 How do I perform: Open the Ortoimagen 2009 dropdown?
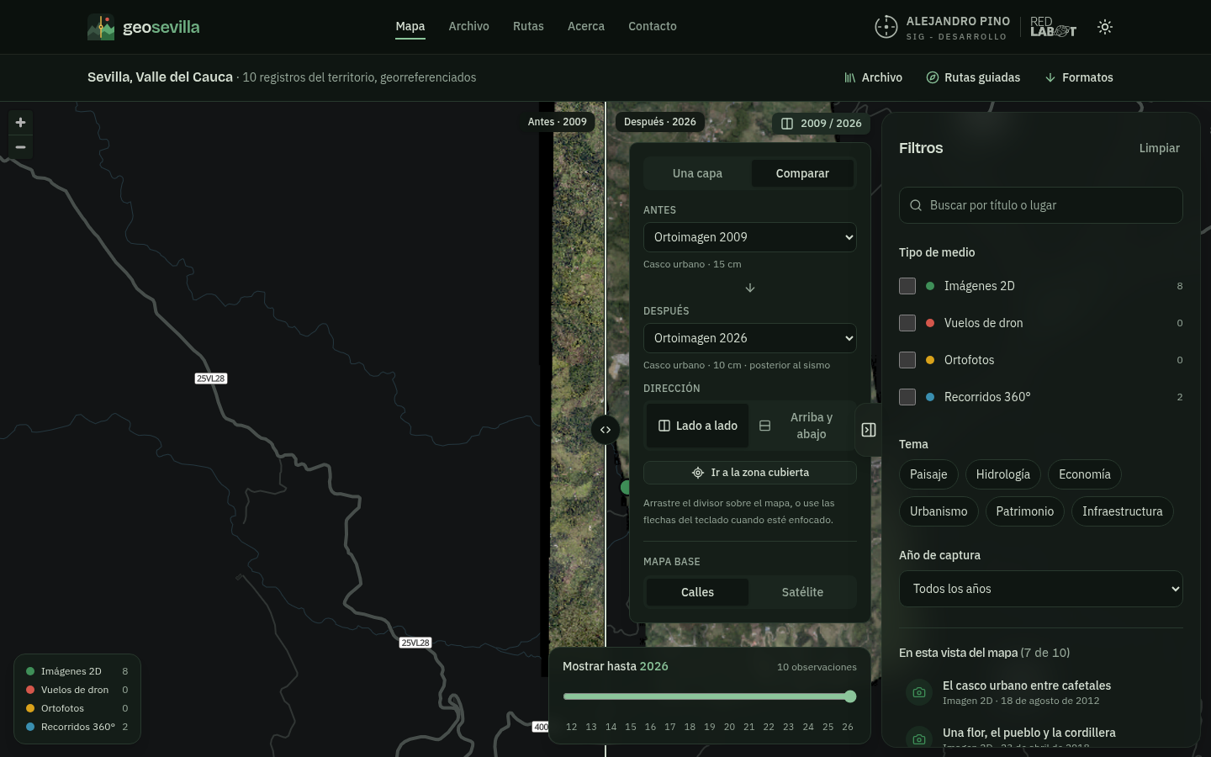coord(750,237)
